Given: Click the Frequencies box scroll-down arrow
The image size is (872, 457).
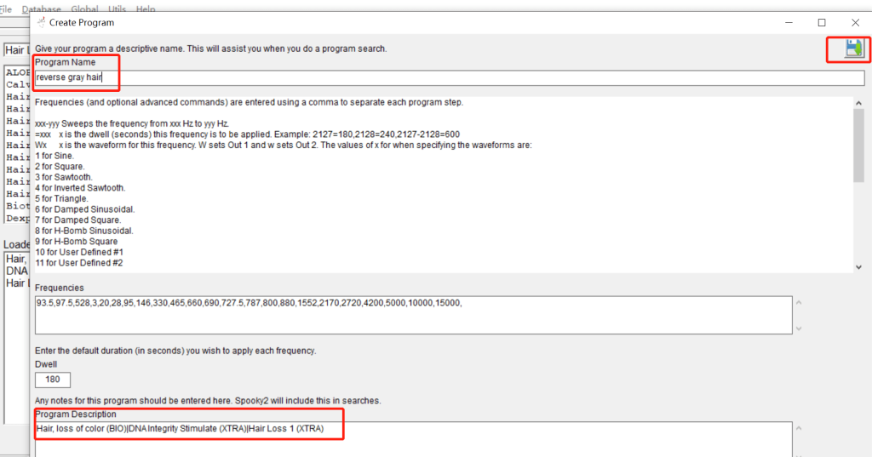Looking at the screenshot, I should (x=798, y=328).
